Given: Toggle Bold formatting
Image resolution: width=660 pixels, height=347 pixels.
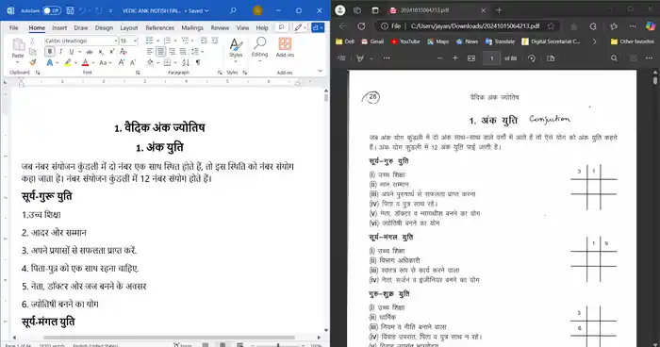Looking at the screenshot, I should 50,51.
